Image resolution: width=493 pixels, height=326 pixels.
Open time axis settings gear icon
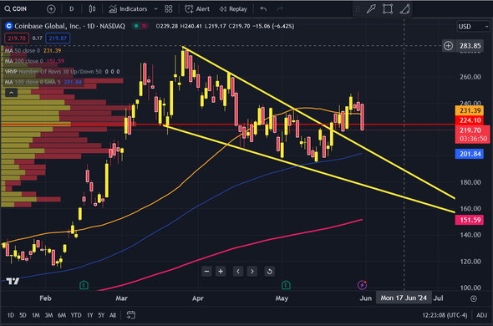[474, 298]
